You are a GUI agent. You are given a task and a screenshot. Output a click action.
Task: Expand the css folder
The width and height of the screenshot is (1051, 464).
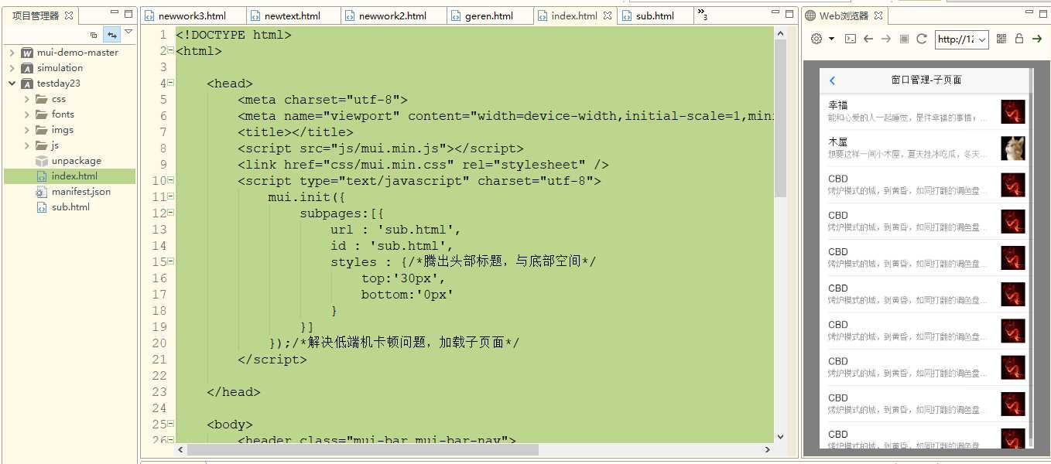click(x=27, y=99)
